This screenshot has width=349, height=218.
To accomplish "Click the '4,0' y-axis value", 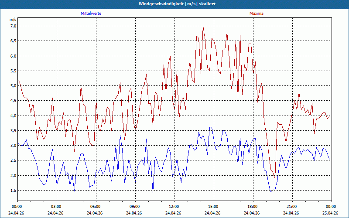I will pos(14,116).
